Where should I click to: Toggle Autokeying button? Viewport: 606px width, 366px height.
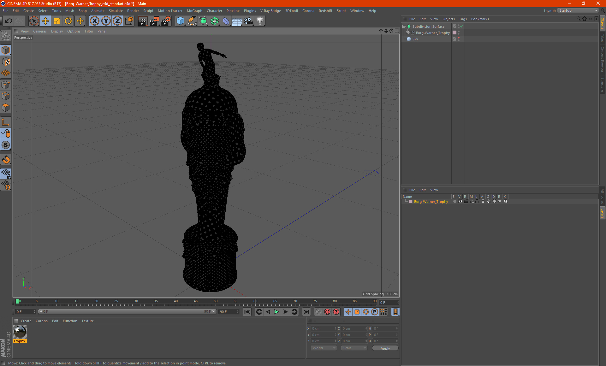click(x=327, y=312)
